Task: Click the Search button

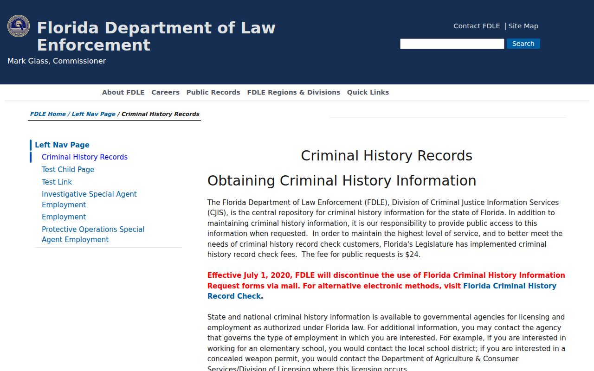Action: coord(523,44)
